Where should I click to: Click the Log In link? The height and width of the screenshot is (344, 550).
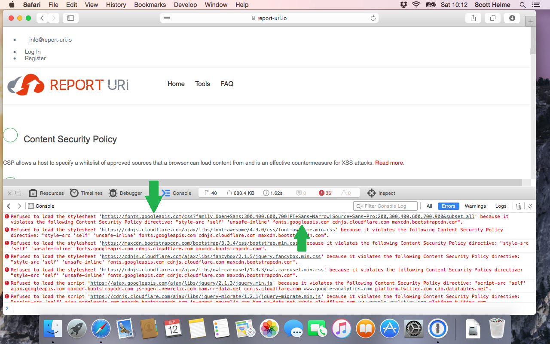pyautogui.click(x=33, y=52)
